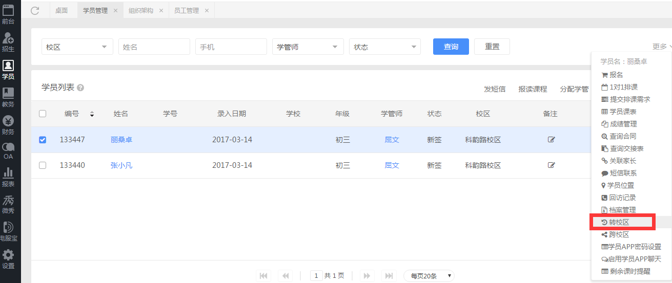
Task: Click 报读课程 above the student table
Action: (533, 89)
